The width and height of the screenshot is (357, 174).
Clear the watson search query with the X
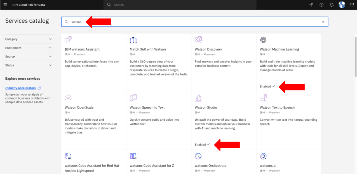coord(323,22)
